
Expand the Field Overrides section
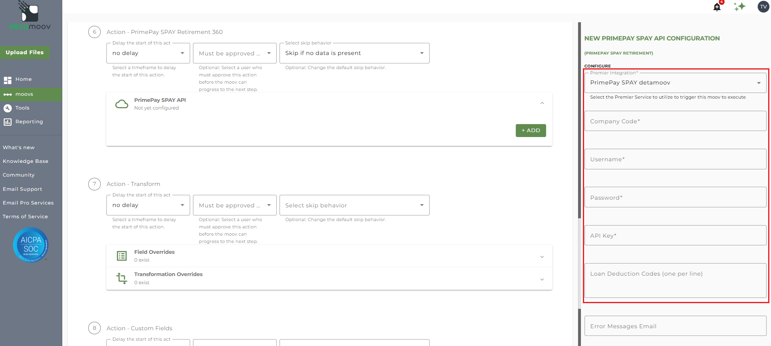pos(542,257)
